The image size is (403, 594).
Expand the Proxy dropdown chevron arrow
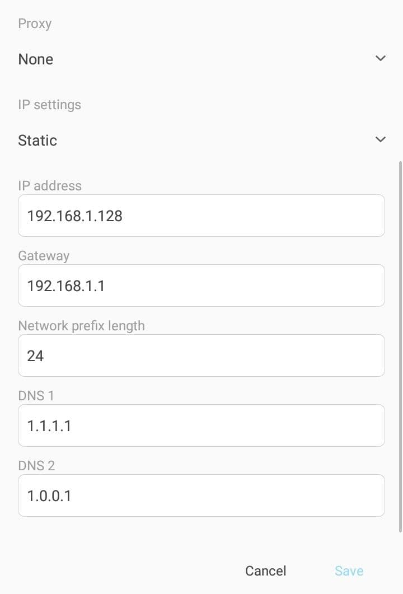(380, 58)
